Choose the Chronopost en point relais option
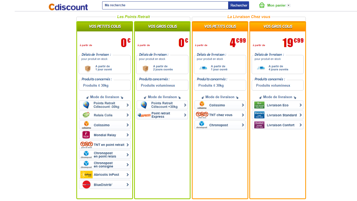This screenshot has height=201, width=357. pyautogui.click(x=105, y=155)
